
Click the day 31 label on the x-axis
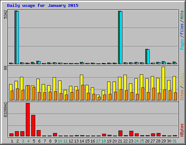point(174,141)
